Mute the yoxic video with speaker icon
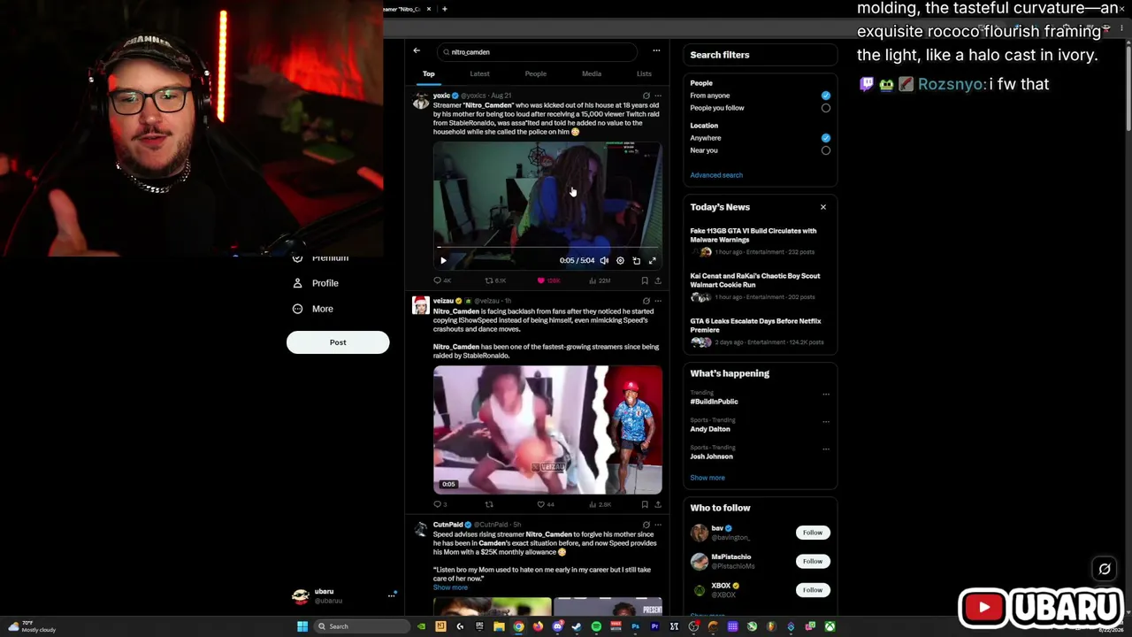Viewport: 1132px width, 637px height. pyautogui.click(x=604, y=260)
